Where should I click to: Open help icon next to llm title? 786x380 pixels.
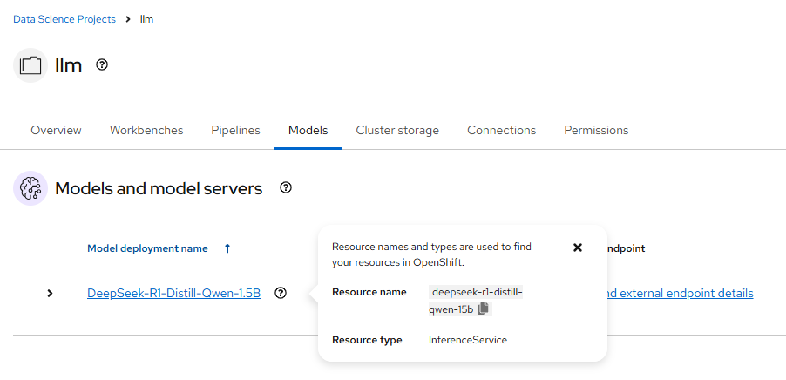(x=102, y=64)
